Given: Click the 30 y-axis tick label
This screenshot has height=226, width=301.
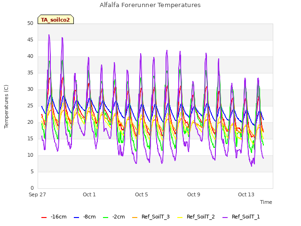Looking at the screenshot, I should tap(30, 89).
